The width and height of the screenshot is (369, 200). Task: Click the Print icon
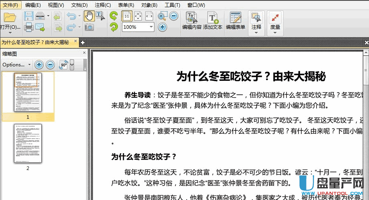click(29, 27)
